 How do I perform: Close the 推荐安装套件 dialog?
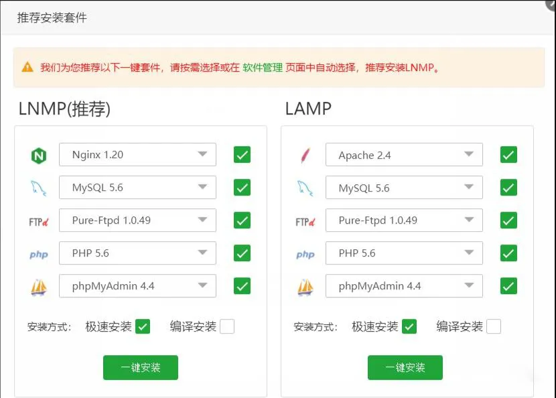point(551,3)
